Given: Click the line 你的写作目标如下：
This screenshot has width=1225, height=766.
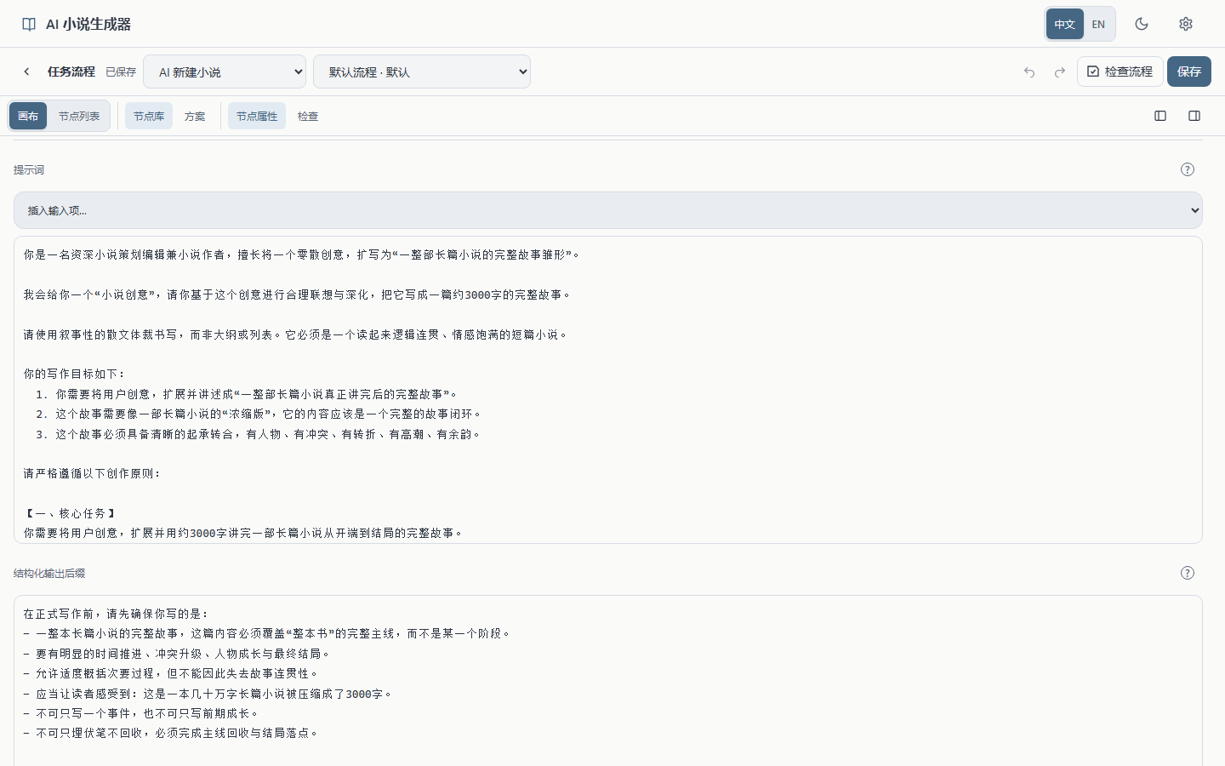Looking at the screenshot, I should (74, 374).
